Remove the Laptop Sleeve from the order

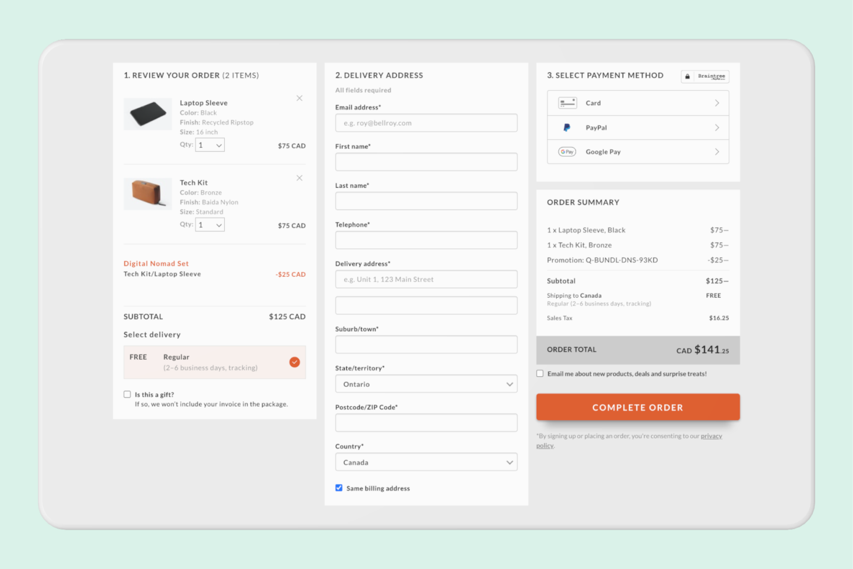click(x=299, y=98)
